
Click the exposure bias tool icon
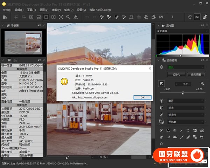(161, 83)
